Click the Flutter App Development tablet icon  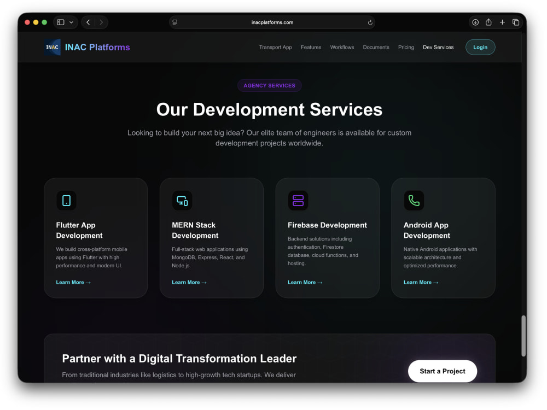66,201
